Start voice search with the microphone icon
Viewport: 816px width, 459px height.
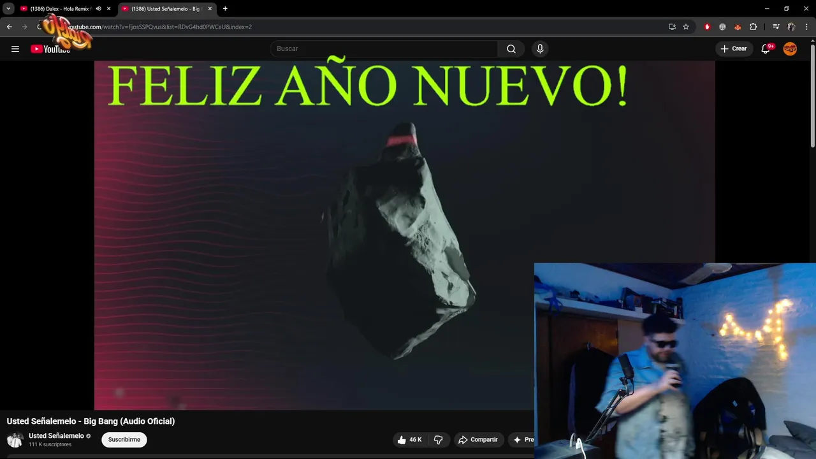pyautogui.click(x=540, y=48)
